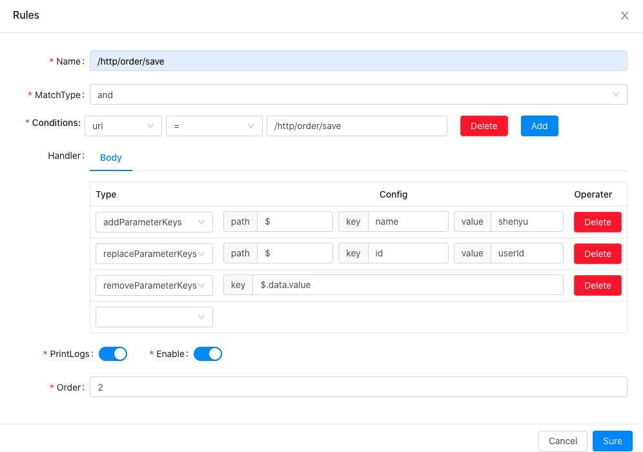
Task: Delete the addParameterKeys row
Action: point(597,221)
